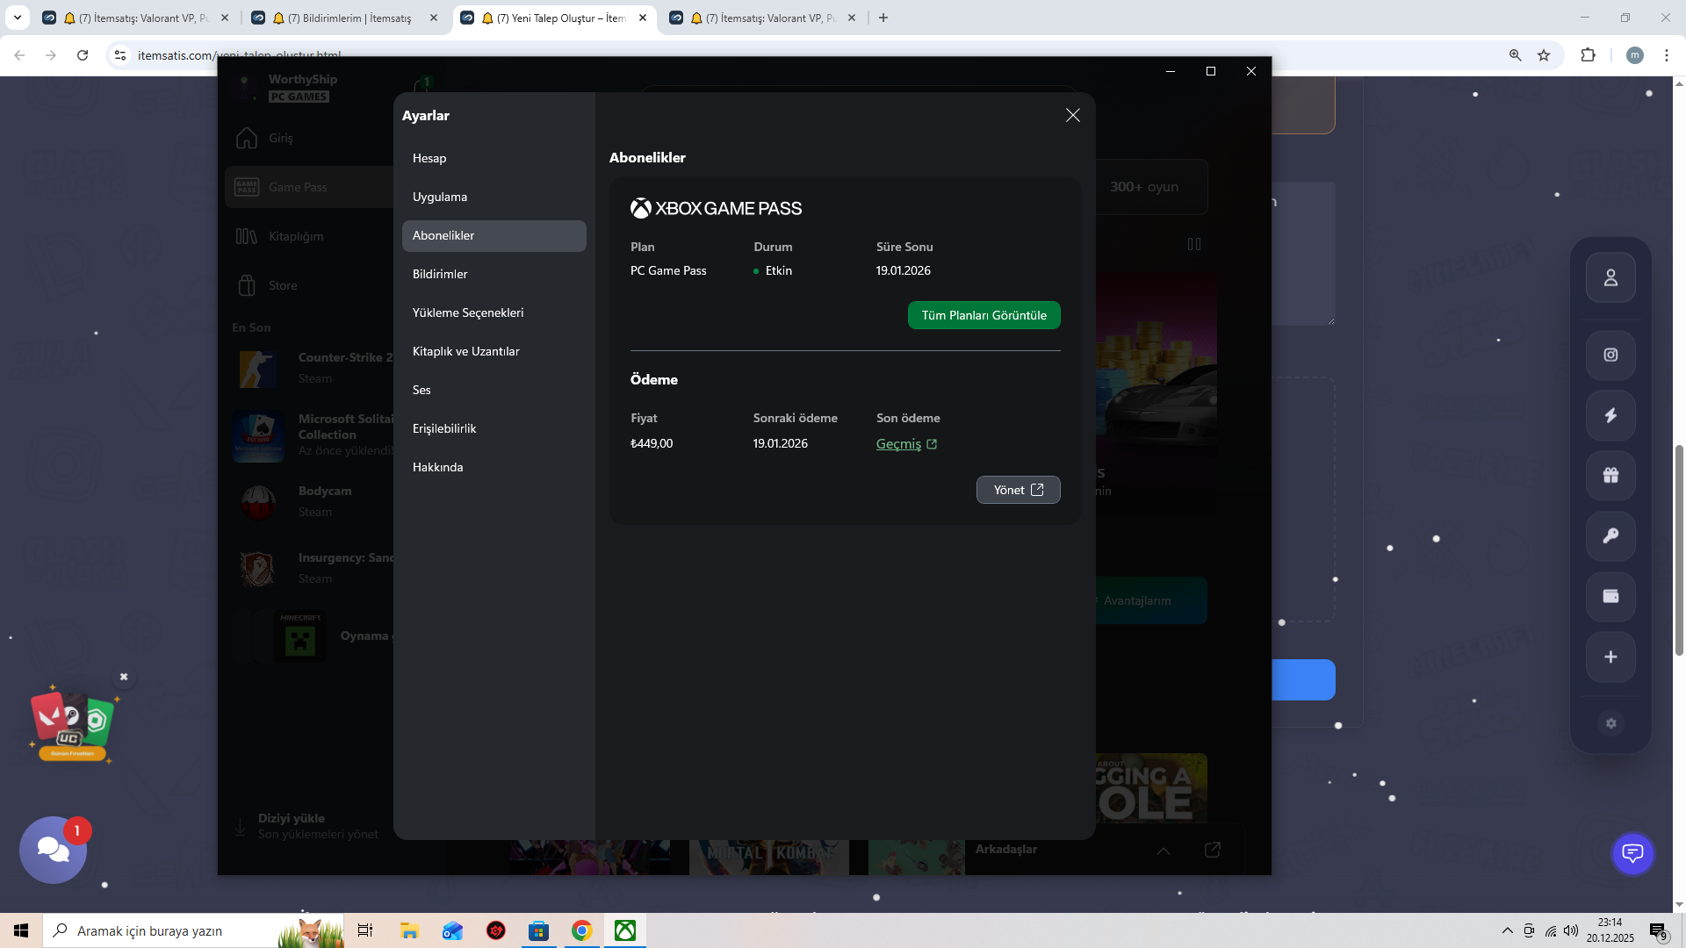Open the chat bubble with one notification
Screen dimensions: 1686x948
point(54,850)
